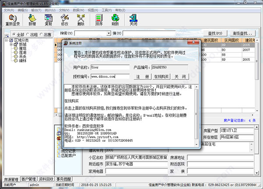Click the 小区名称 input field
Viewport: 263px width, 189px height.
[x=136, y=157]
